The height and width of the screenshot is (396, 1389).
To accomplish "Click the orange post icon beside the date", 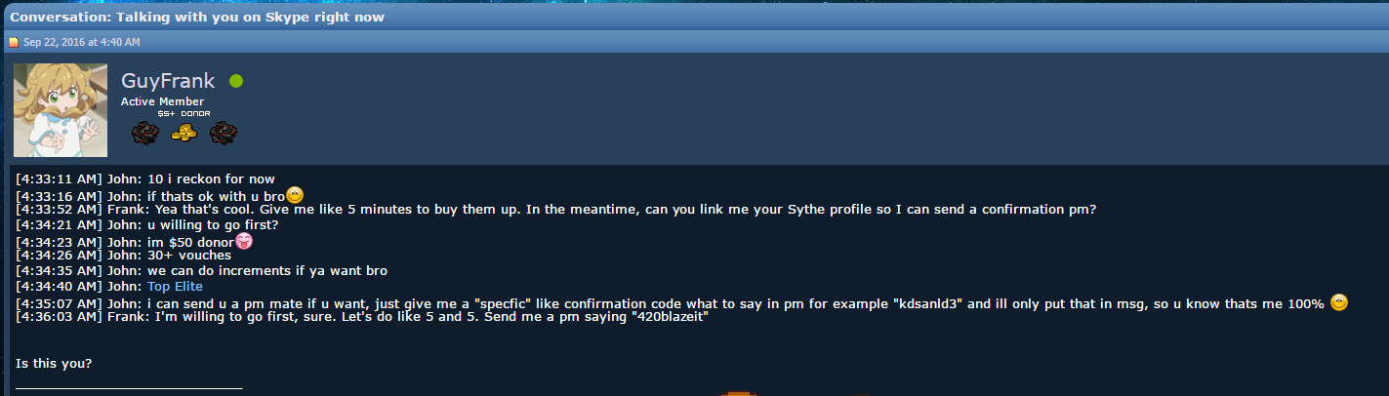I will (14, 42).
